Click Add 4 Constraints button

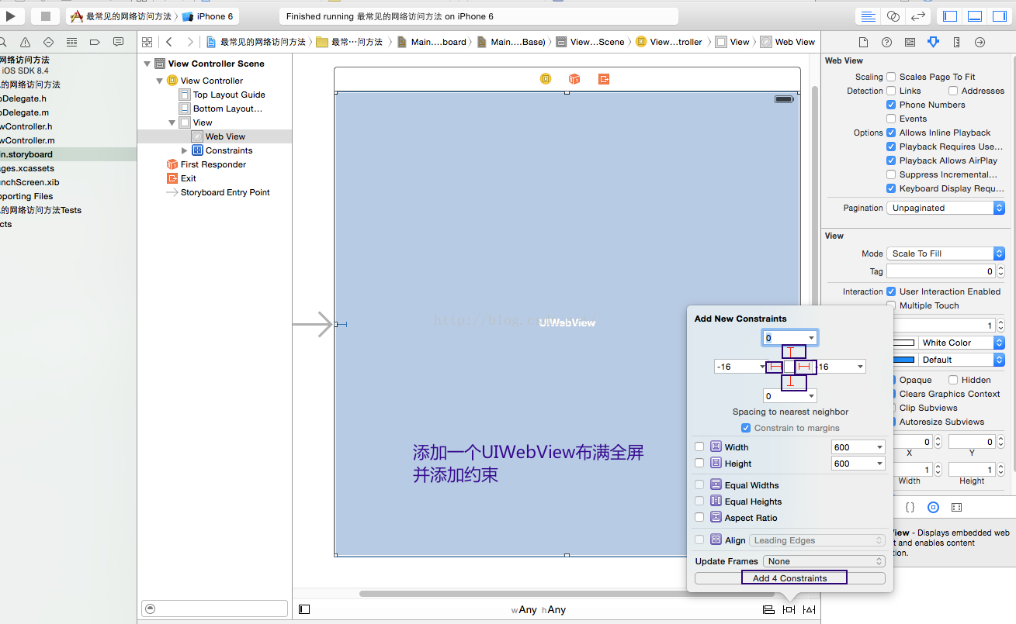(790, 578)
